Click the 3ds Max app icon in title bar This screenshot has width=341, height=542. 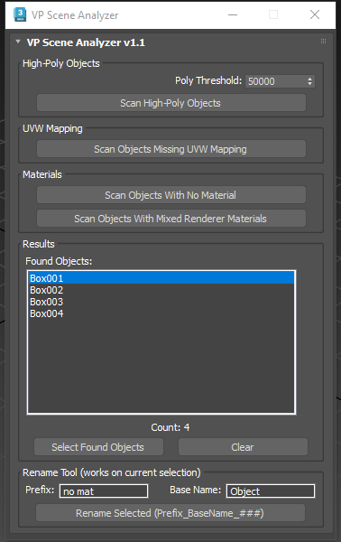[20, 14]
